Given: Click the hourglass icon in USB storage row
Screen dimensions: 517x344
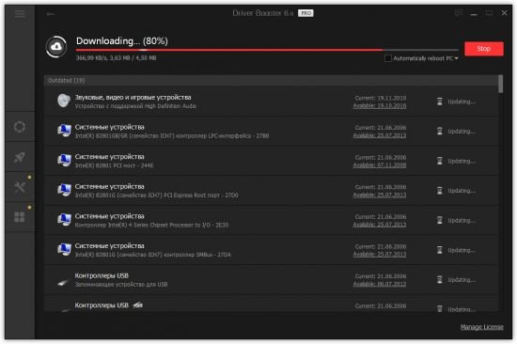Looking at the screenshot, I should [440, 280].
